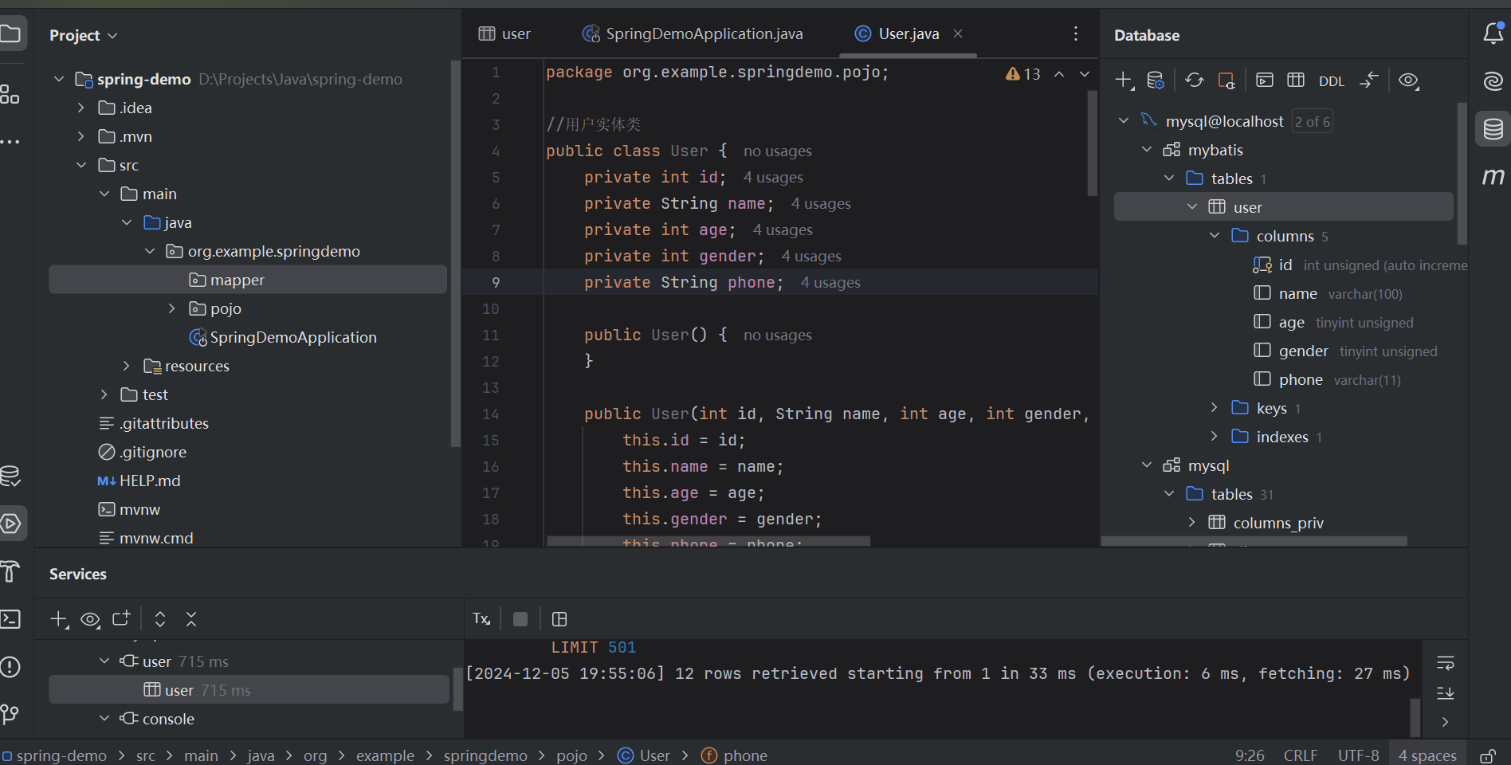Open the Notifications bell
Viewport: 1511px width, 765px height.
pyautogui.click(x=1493, y=33)
